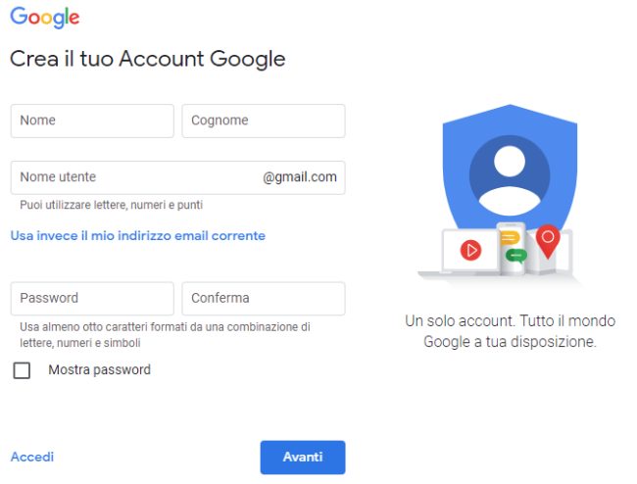
Task: Focus the Cognome input field
Action: point(264,121)
